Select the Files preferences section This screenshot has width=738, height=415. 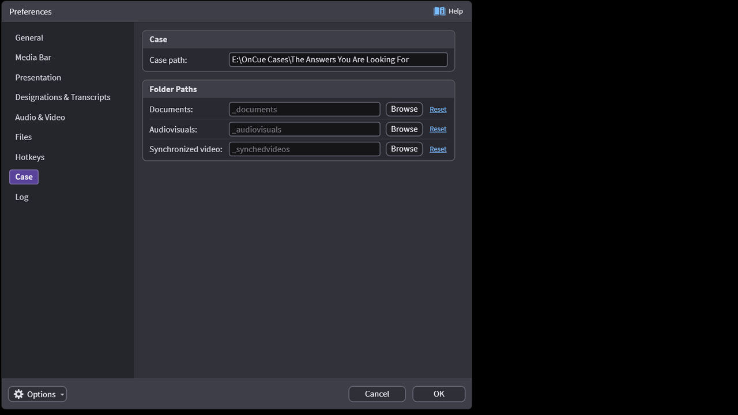pos(24,137)
